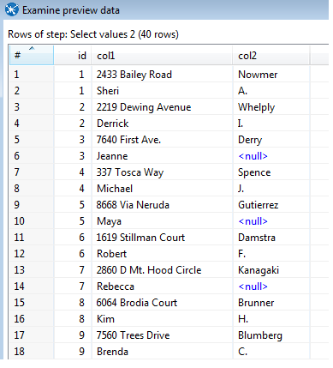
Task: Select cell 'I.' in Derrick row
Action: click(x=271, y=124)
